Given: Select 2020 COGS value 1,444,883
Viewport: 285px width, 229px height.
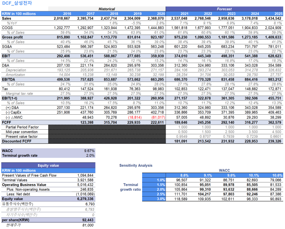Looking at the screenshot, I should click(x=156, y=28).
